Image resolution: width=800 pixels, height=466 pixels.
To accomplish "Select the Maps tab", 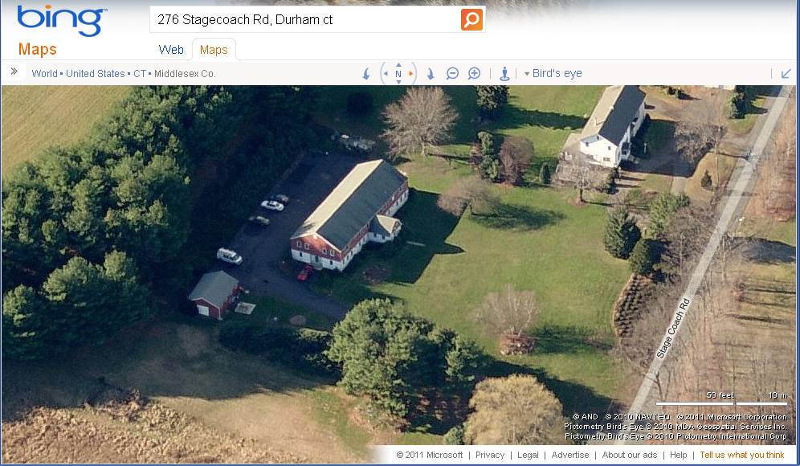I will pyautogui.click(x=214, y=50).
